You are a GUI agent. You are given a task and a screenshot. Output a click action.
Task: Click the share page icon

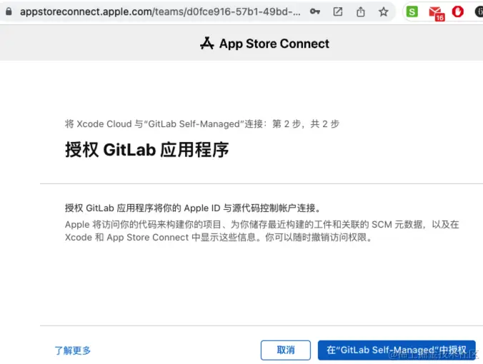pyautogui.click(x=361, y=11)
